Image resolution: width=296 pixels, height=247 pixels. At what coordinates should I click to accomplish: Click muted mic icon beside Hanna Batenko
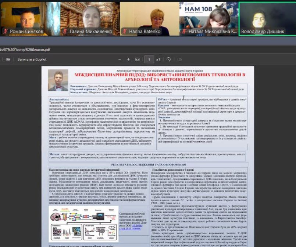pyautogui.click(x=124, y=32)
